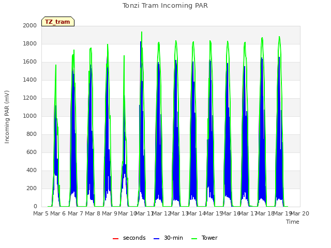Click the 1800 y-axis tick label
331x248 pixels.
(x=30, y=43)
